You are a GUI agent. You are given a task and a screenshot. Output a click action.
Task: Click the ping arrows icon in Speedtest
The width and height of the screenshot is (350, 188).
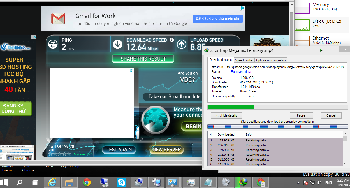(x=53, y=44)
